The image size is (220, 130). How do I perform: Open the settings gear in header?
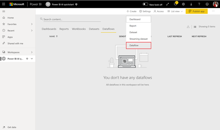(183, 4)
